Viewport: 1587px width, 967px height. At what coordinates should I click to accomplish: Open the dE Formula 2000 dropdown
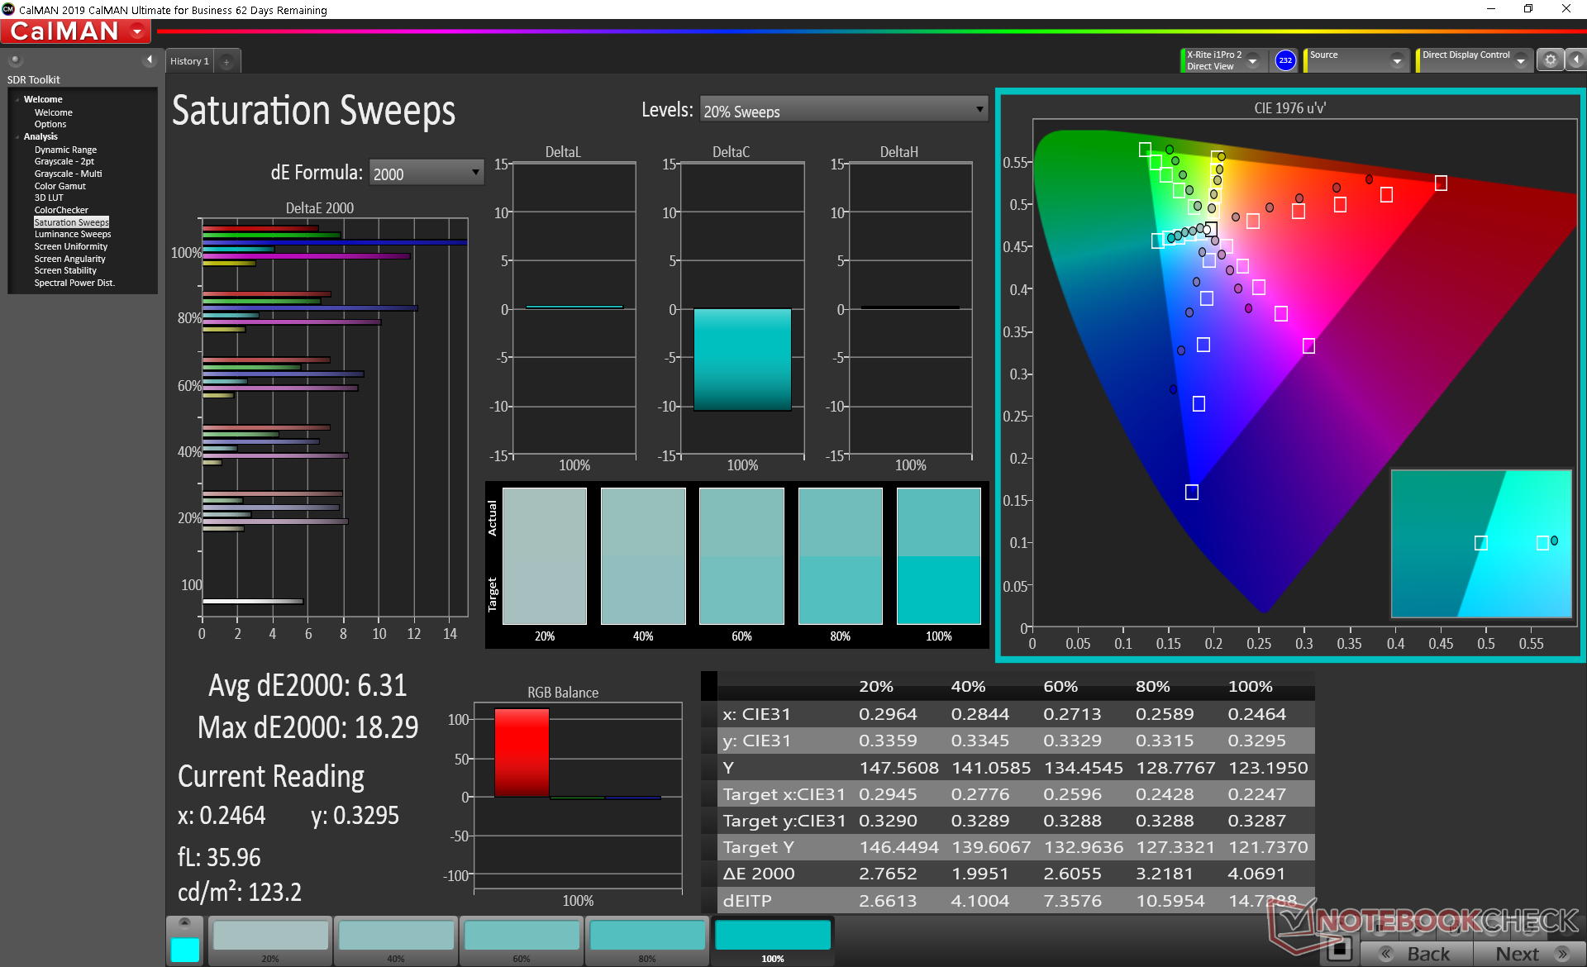(426, 173)
